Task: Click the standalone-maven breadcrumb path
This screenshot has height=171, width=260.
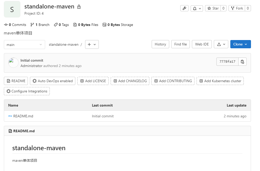Action: point(63,45)
